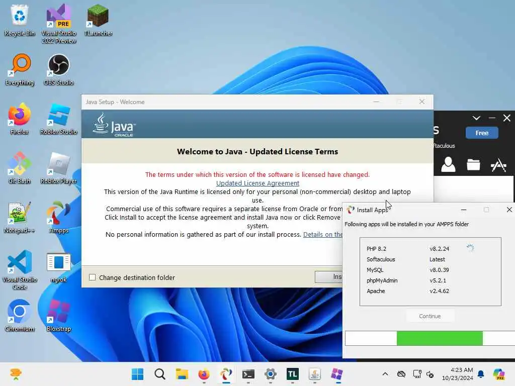Click the Free button in AMPPS window

482,133
